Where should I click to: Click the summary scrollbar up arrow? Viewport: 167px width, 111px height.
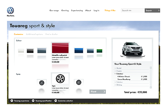pos(151,68)
